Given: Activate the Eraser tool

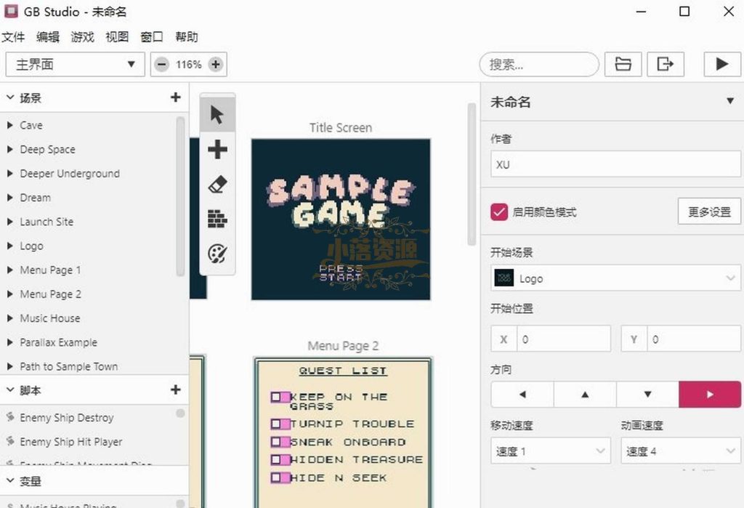Looking at the screenshot, I should click(217, 184).
